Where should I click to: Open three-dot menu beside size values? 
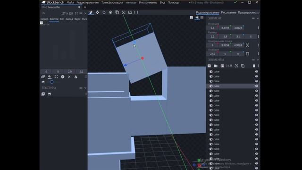(259, 36)
